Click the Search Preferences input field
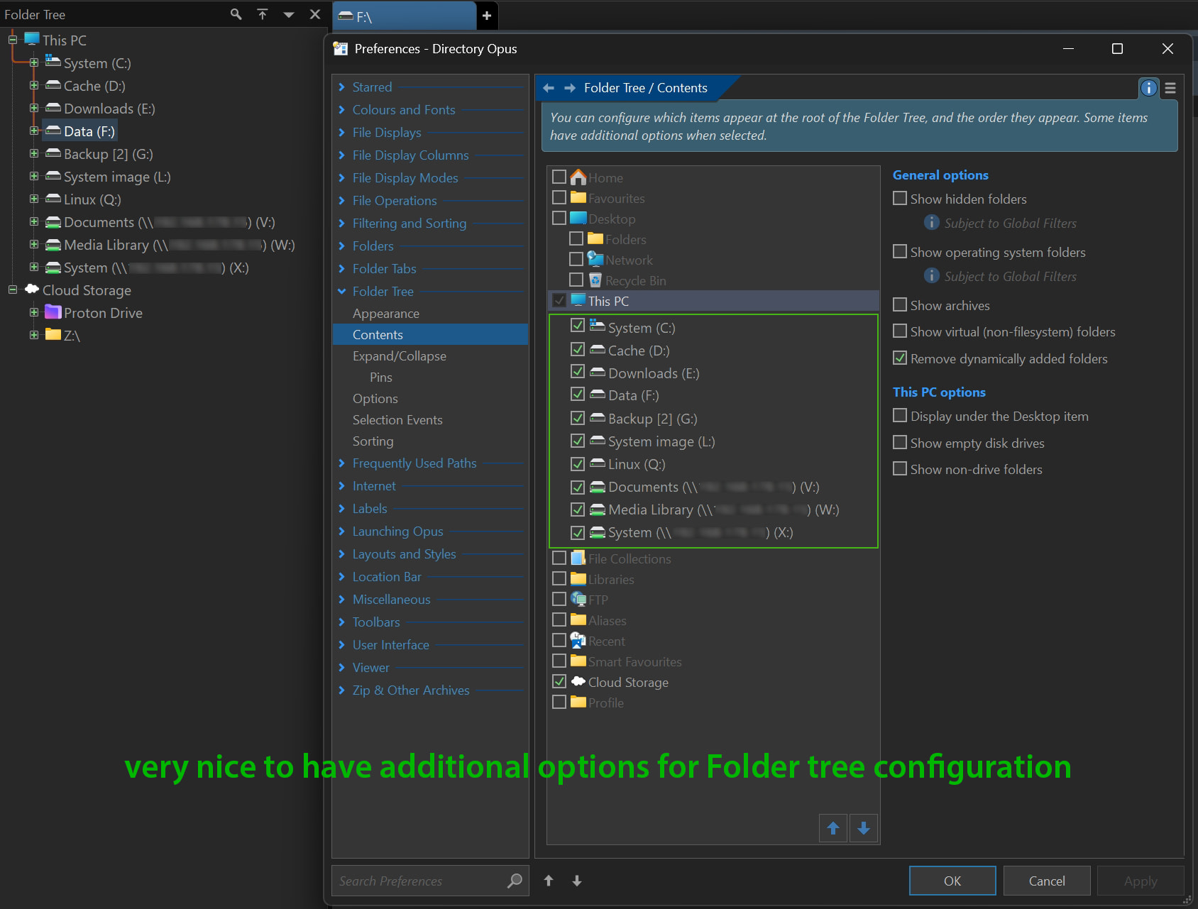The height and width of the screenshot is (909, 1198). (x=419, y=881)
